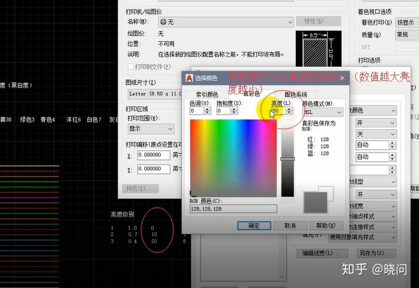Click the luminance slider handle

[287, 159]
